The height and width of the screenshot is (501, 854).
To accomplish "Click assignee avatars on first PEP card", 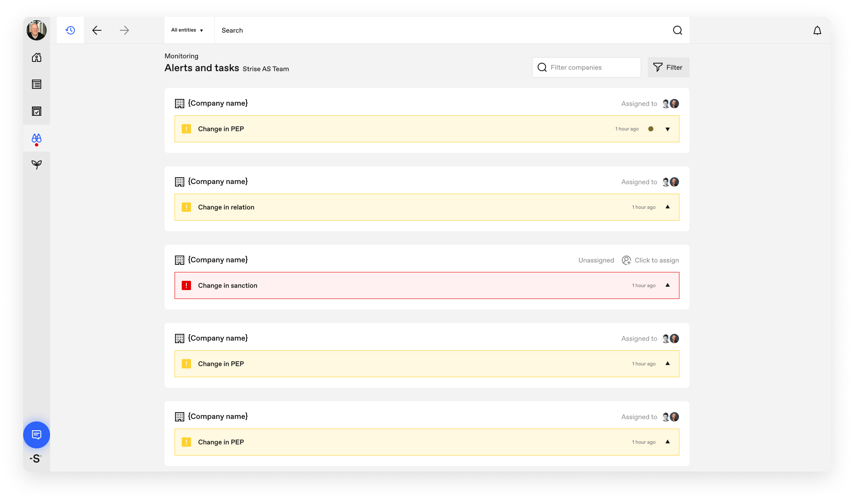I will click(x=671, y=104).
